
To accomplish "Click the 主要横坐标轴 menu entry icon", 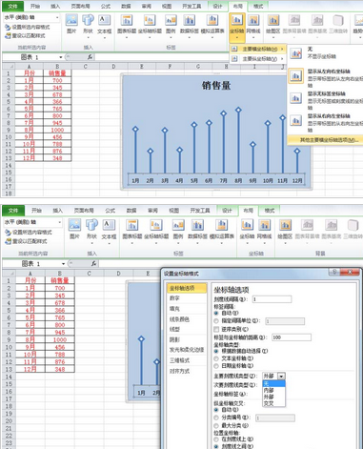I will tap(234, 49).
